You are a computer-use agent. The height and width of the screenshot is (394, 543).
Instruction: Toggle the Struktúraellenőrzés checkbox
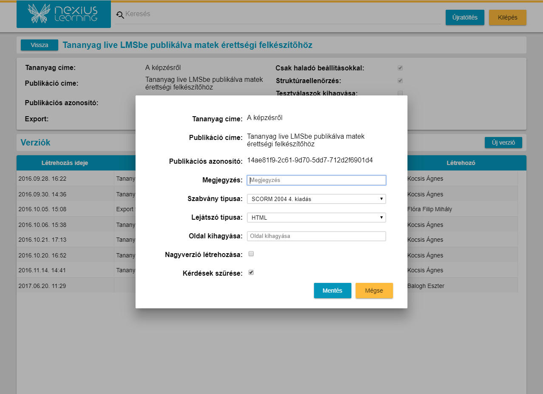point(400,81)
